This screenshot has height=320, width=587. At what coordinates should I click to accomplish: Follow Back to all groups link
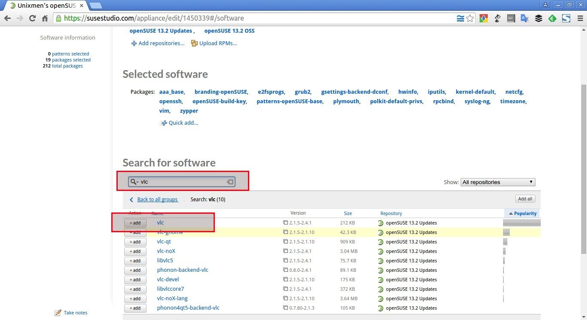click(157, 200)
